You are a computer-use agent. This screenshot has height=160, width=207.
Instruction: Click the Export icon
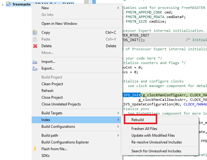click(x=35, y=69)
